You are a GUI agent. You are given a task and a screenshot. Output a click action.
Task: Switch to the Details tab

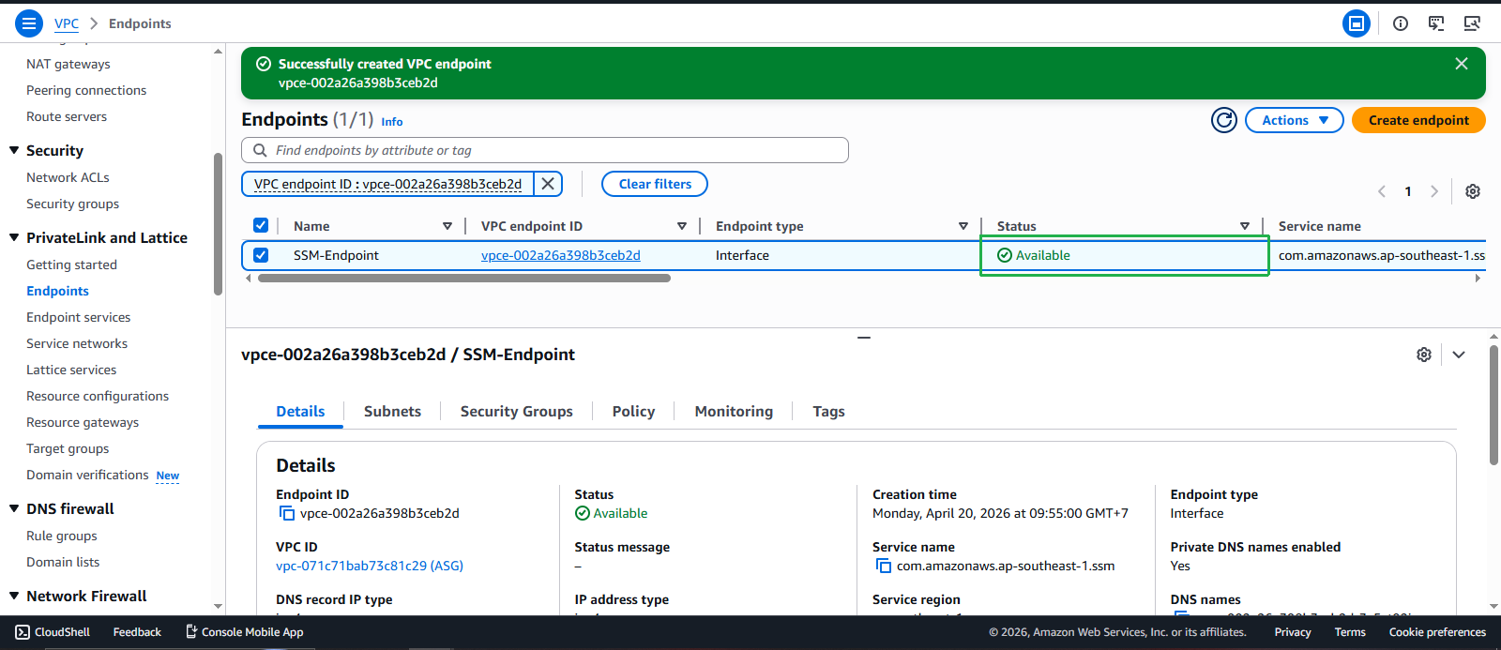click(300, 411)
